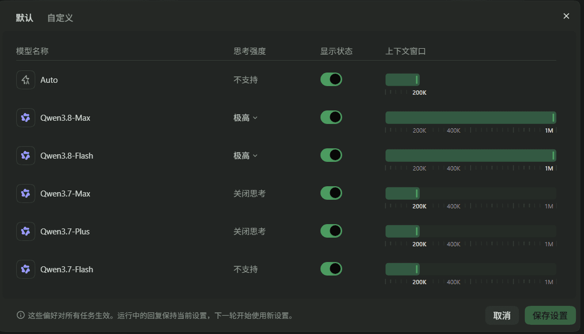This screenshot has width=584, height=334.
Task: Click Qwen3.7-Plus context window slider handle
Action: coord(417,231)
